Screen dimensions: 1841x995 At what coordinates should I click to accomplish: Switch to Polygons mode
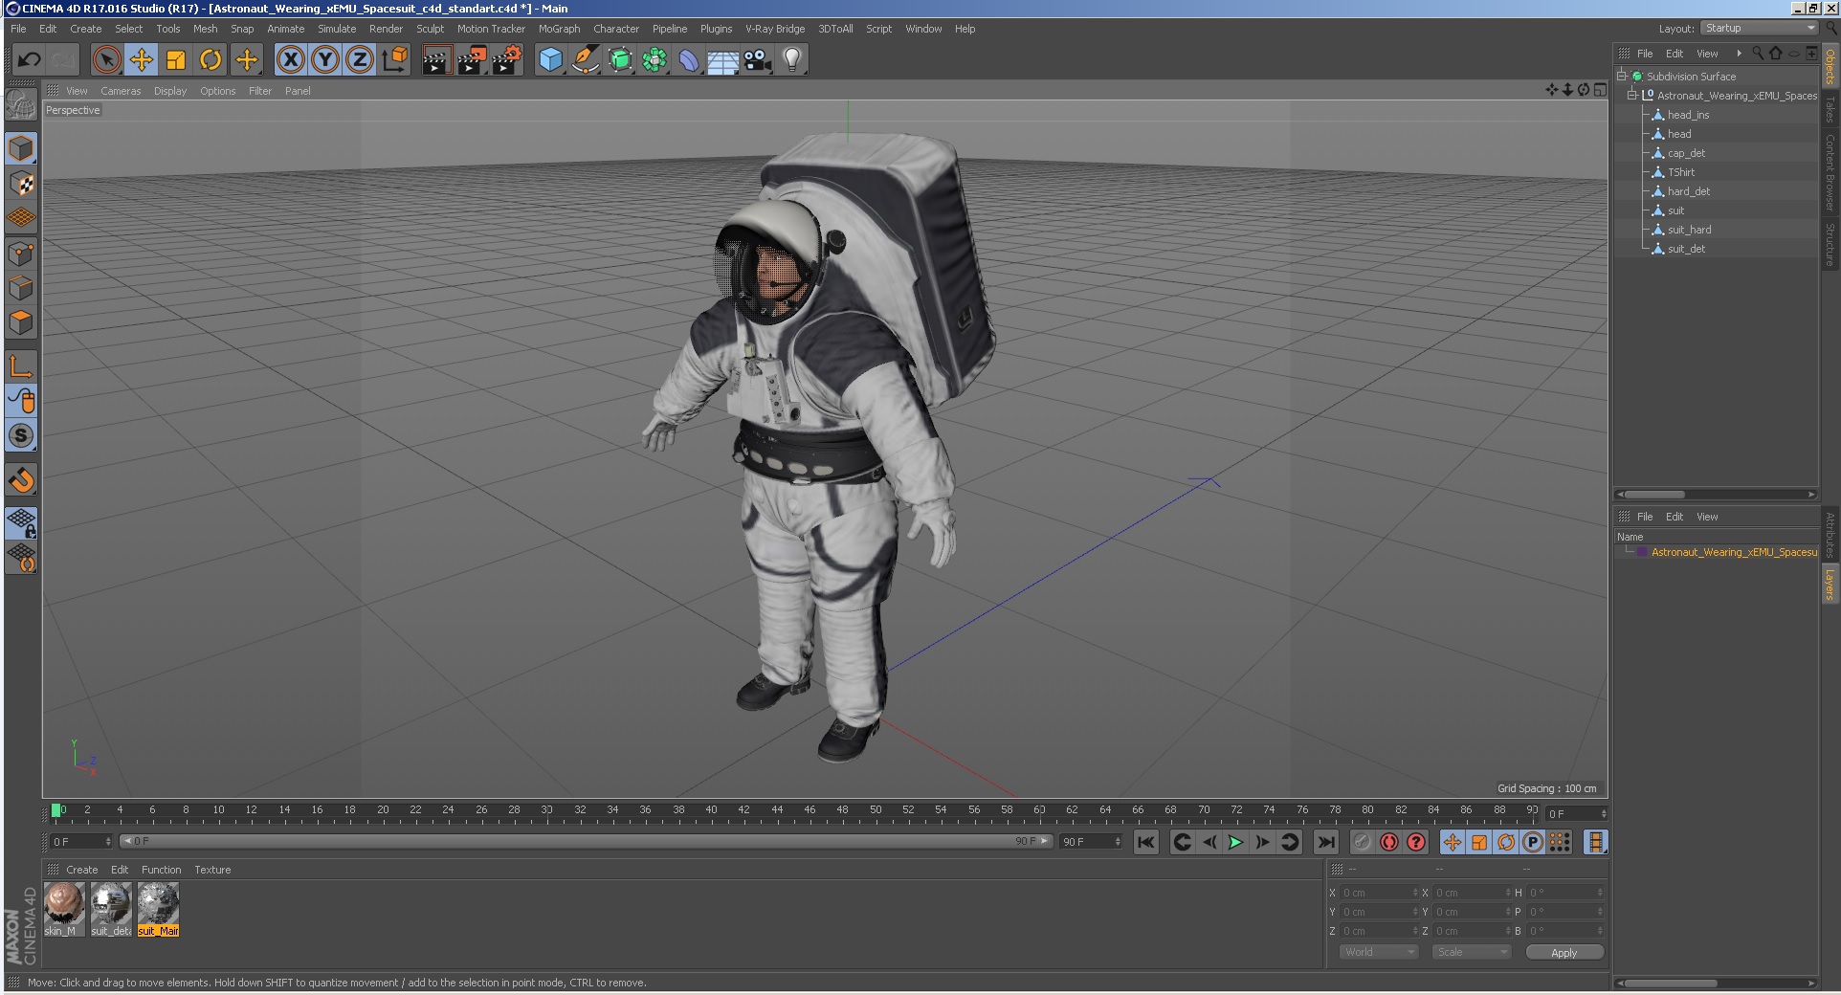click(21, 322)
